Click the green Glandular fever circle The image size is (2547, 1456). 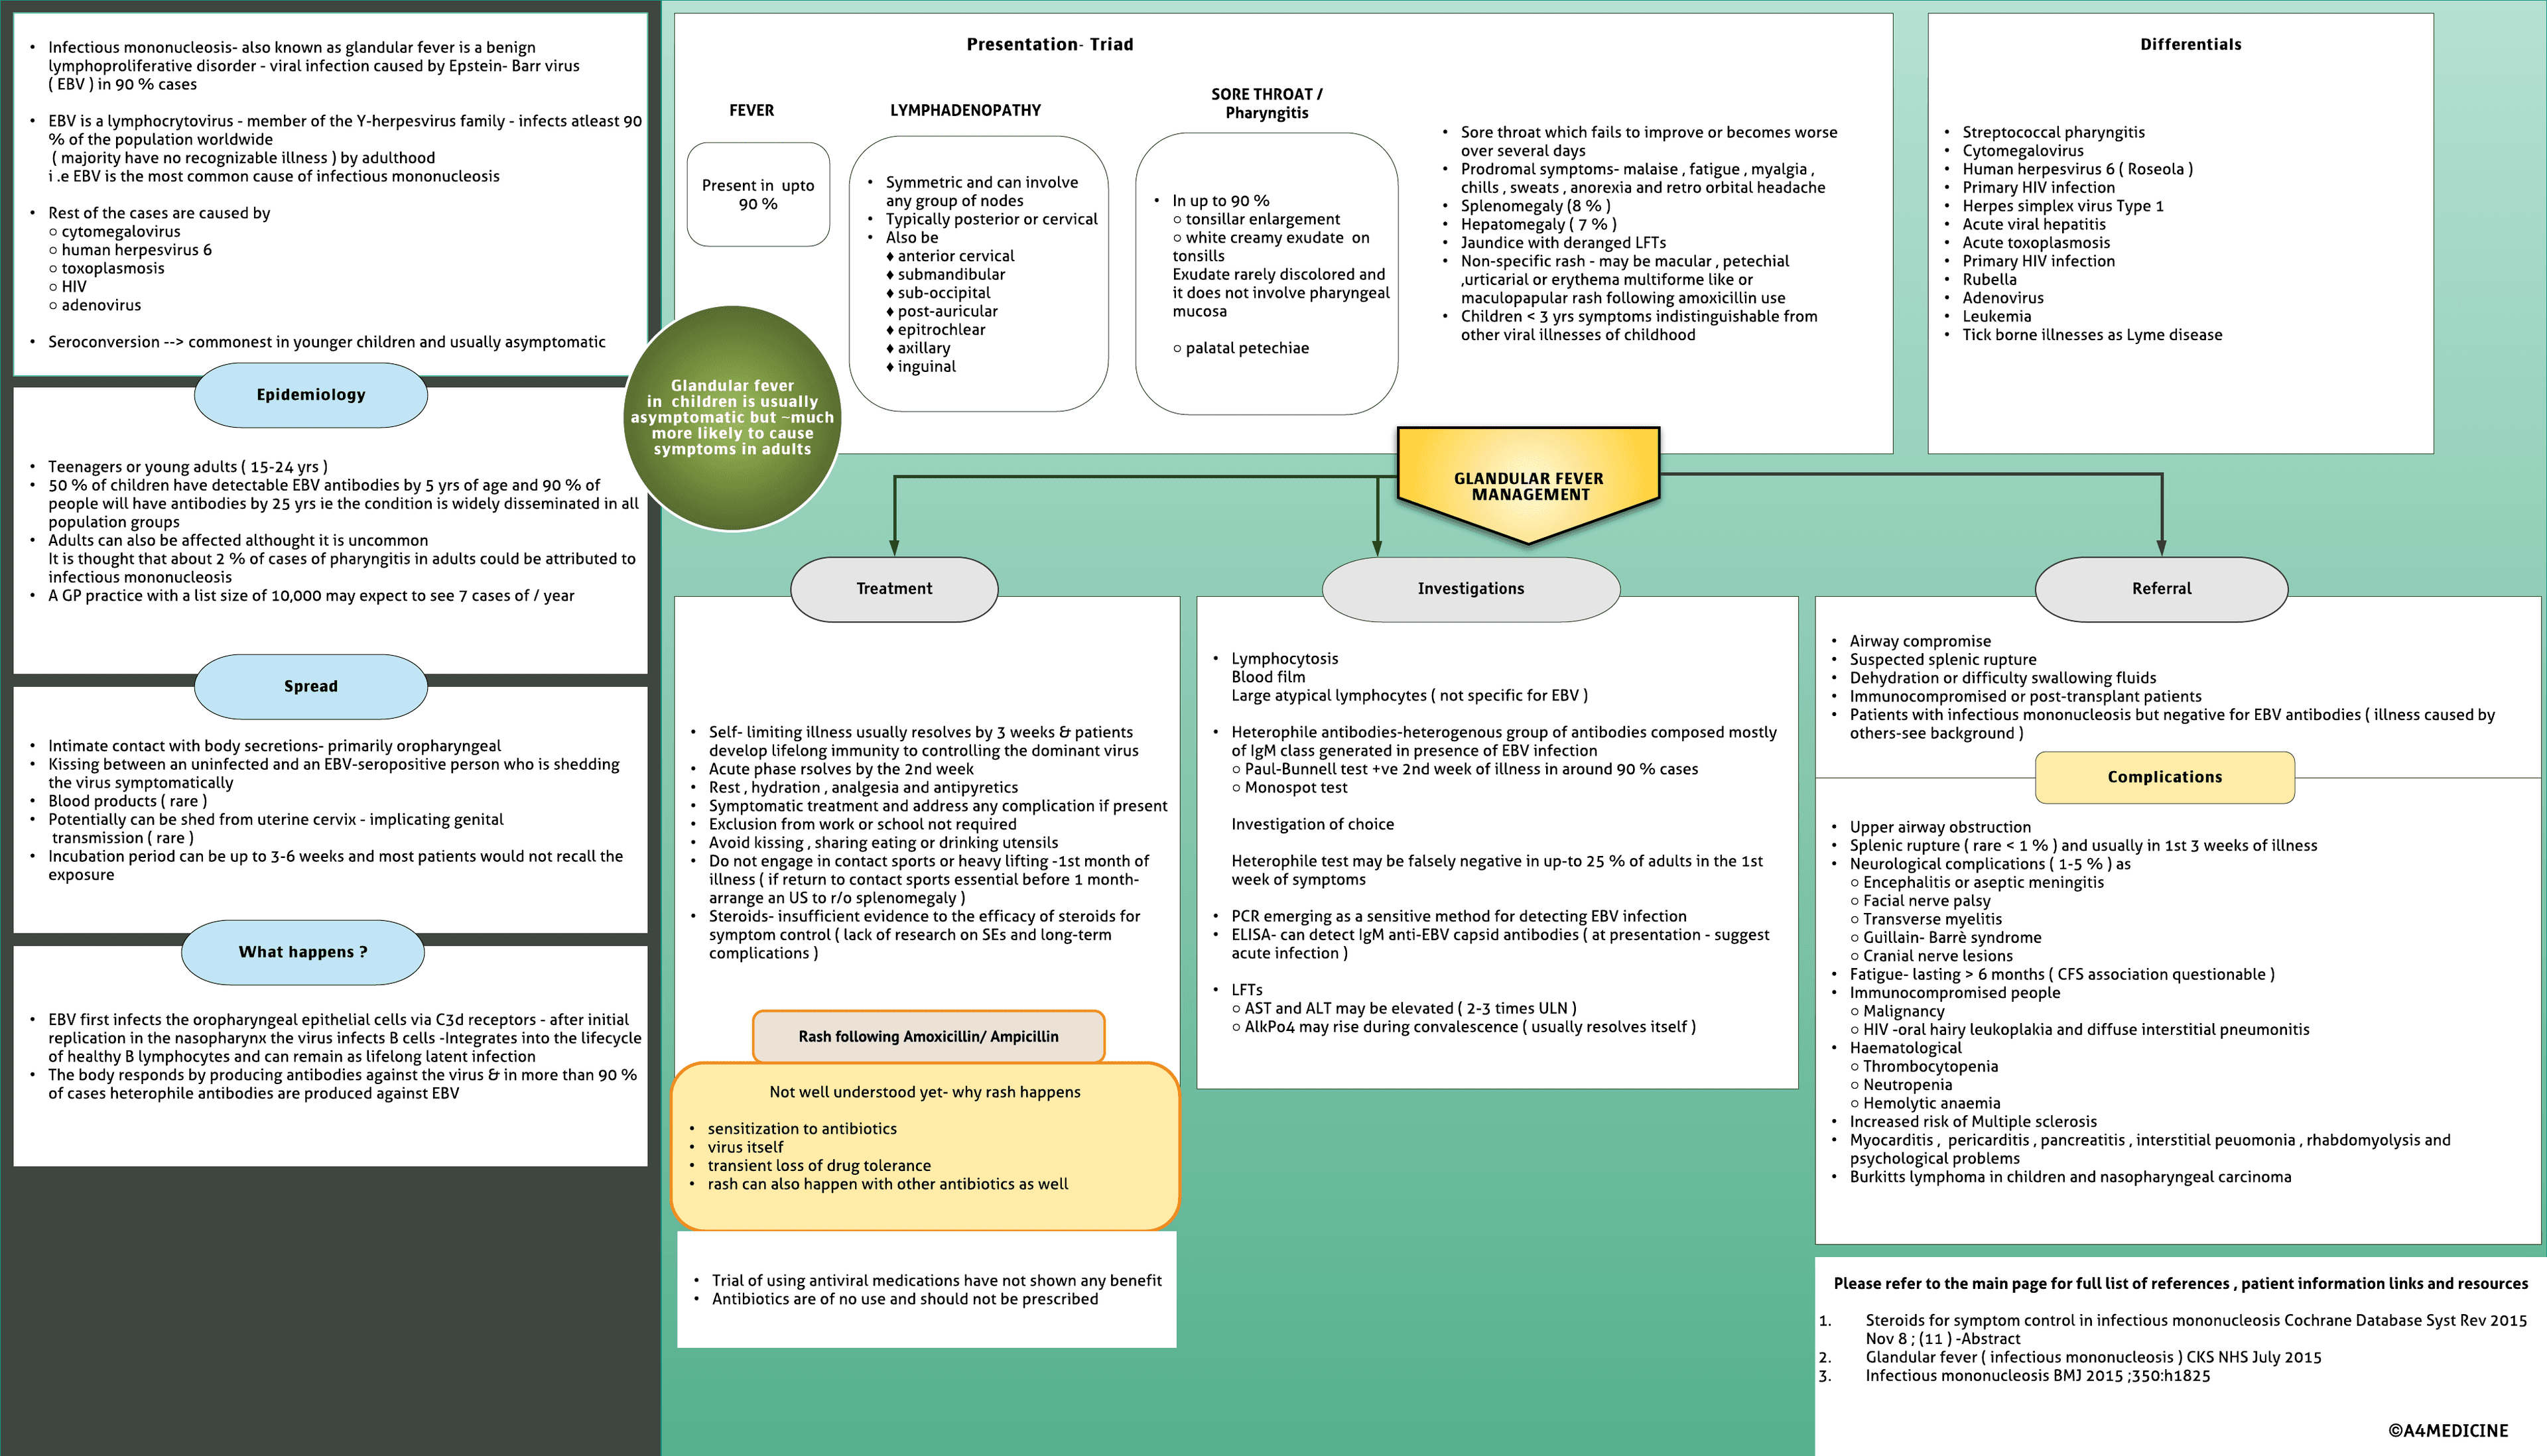tap(732, 418)
